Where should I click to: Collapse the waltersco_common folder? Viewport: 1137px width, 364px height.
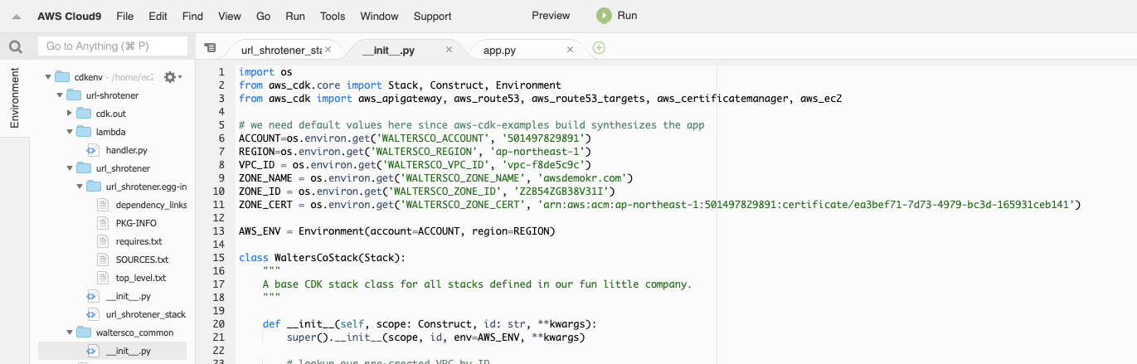(70, 332)
